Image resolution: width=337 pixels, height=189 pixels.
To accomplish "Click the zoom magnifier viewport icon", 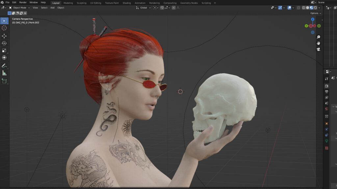I will coord(319,37).
